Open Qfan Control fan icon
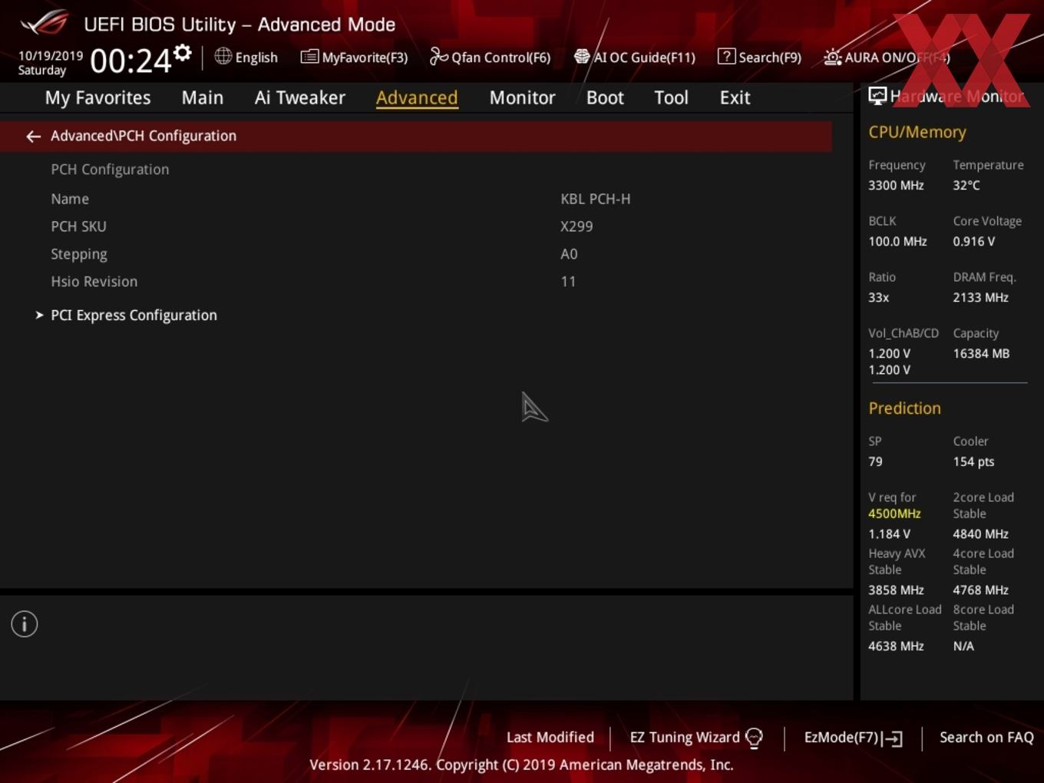1044x783 pixels. pyautogui.click(x=438, y=56)
